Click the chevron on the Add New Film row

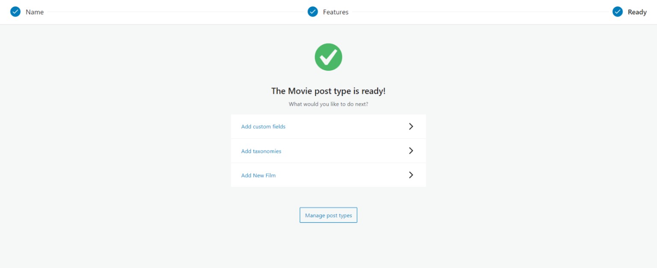tap(411, 175)
